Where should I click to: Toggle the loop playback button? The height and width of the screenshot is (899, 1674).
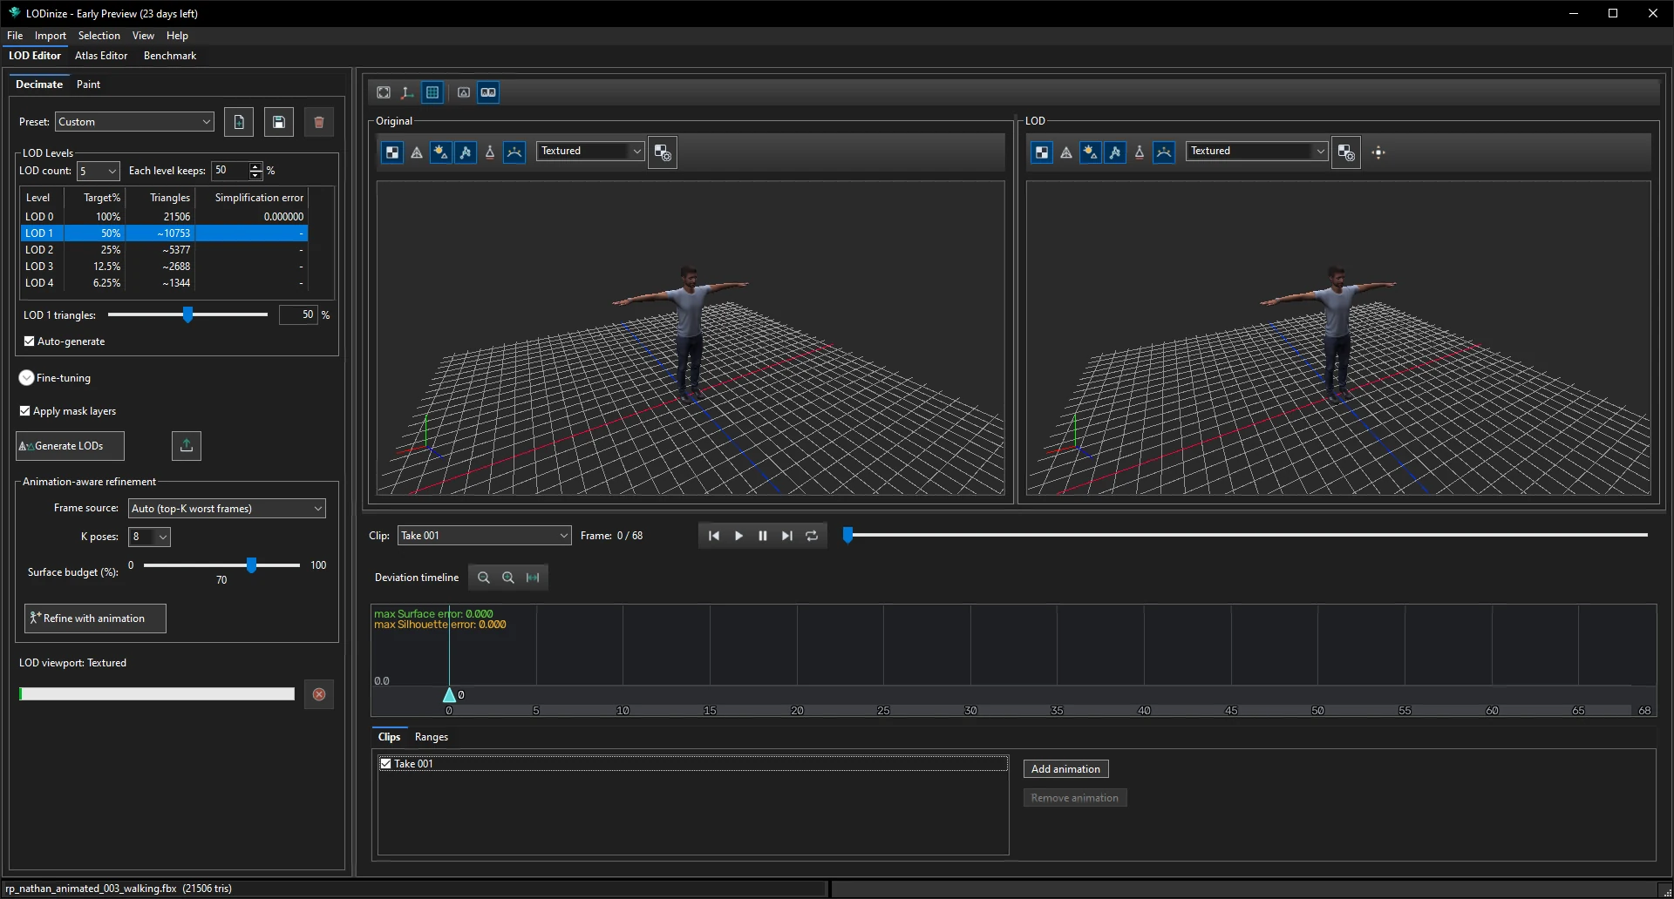[812, 536]
